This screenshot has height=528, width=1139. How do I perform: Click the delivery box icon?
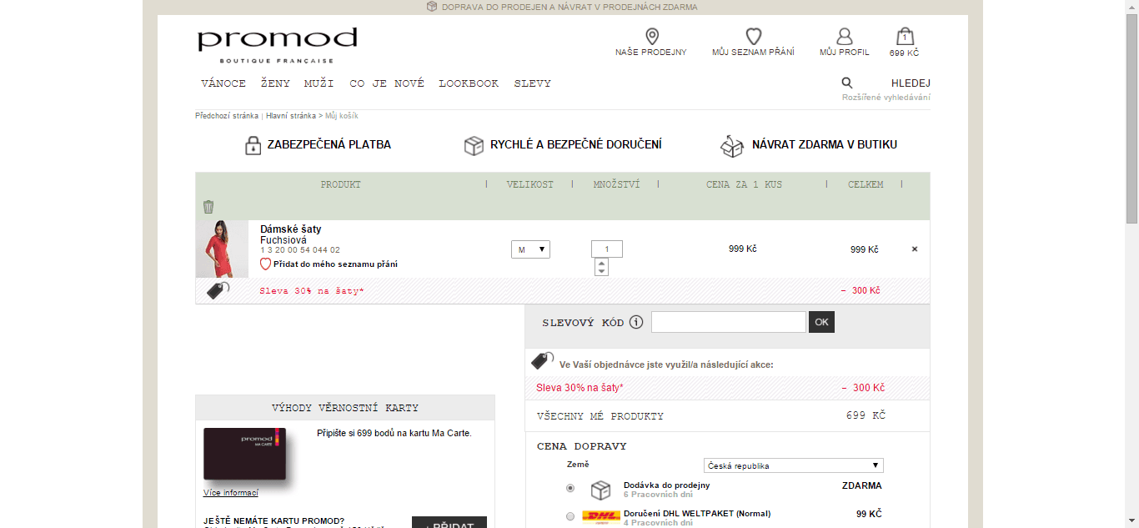[x=474, y=145]
